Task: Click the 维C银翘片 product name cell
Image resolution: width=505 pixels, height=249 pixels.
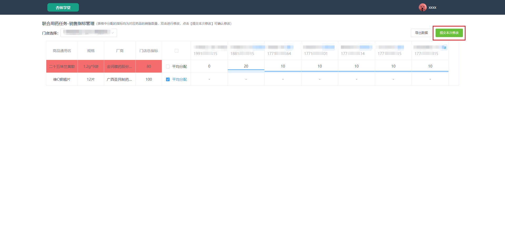Action: [x=62, y=79]
